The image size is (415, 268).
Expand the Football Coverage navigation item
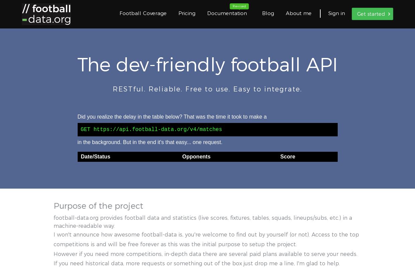(x=143, y=13)
